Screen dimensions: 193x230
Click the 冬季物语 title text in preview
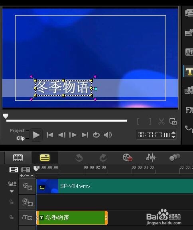coord(63,88)
